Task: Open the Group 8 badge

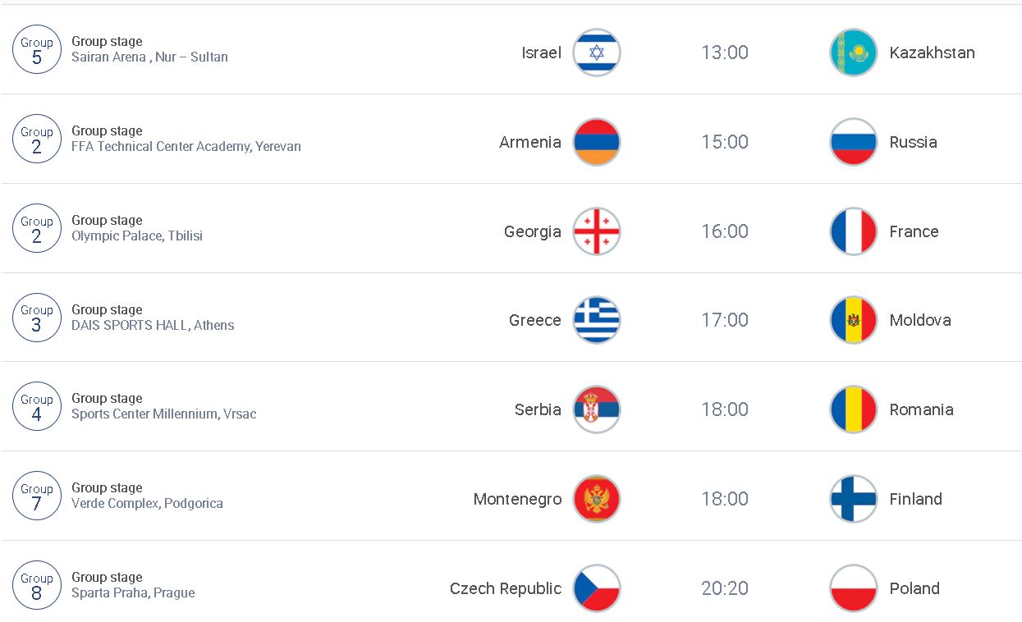Action: pyautogui.click(x=37, y=586)
